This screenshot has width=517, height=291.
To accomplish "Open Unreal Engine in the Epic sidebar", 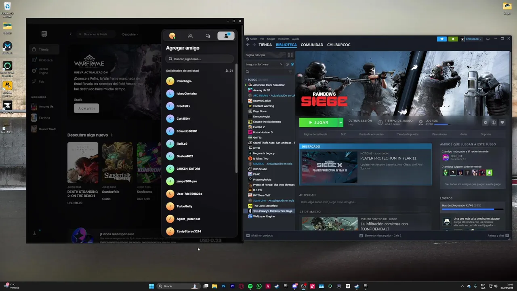I will 44,71.
